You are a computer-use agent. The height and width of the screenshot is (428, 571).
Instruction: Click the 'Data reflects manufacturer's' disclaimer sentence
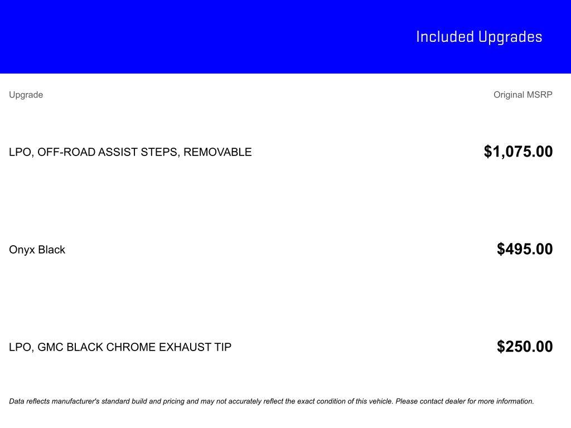click(202, 401)
